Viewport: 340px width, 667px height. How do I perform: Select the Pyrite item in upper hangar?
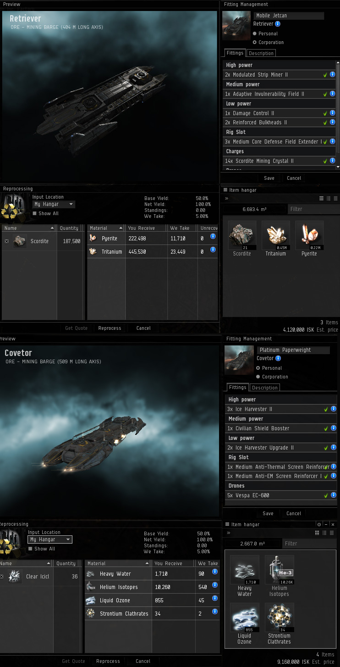coord(309,239)
